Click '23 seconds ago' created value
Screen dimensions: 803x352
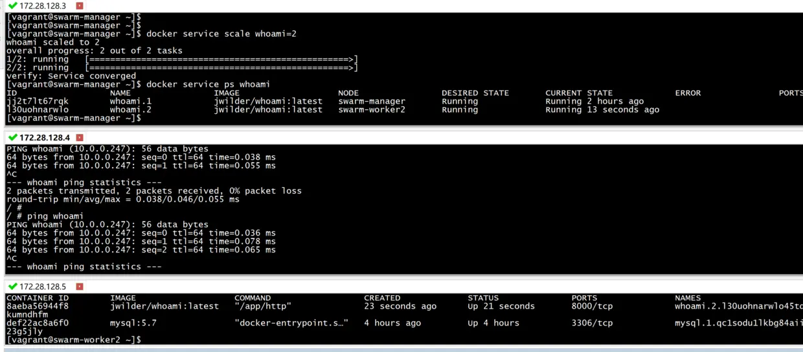pos(400,306)
